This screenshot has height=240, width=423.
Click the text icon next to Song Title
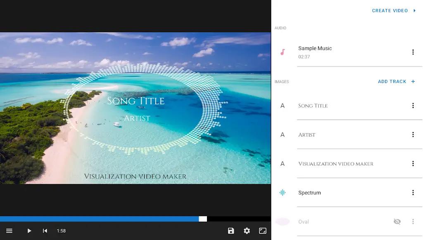pyautogui.click(x=283, y=106)
